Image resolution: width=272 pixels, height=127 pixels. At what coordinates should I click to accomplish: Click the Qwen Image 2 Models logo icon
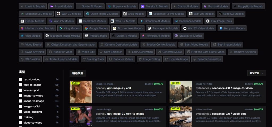click(x=88, y=14)
